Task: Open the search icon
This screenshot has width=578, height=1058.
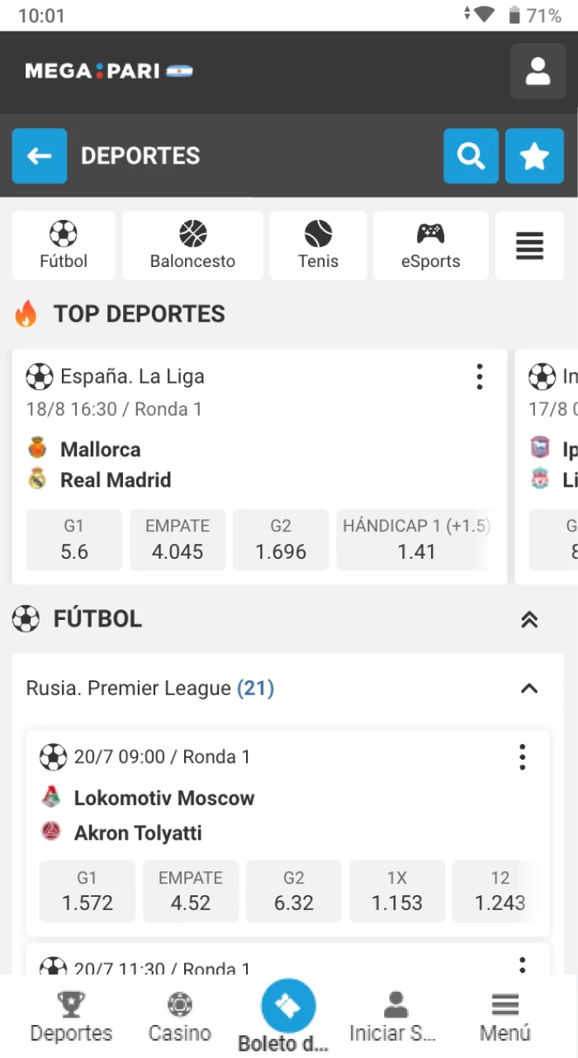Action: pos(471,155)
